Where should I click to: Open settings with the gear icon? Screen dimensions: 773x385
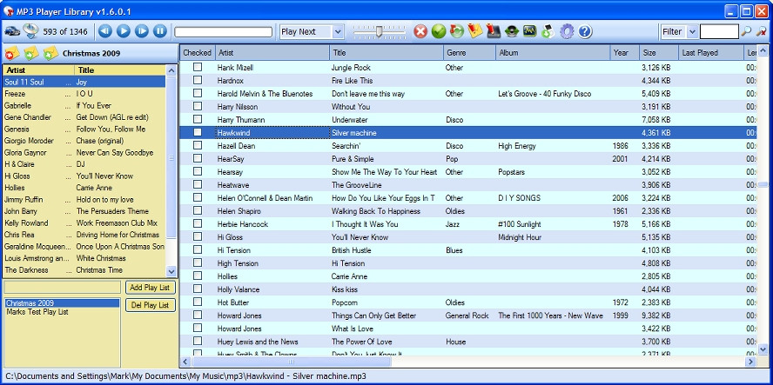567,31
